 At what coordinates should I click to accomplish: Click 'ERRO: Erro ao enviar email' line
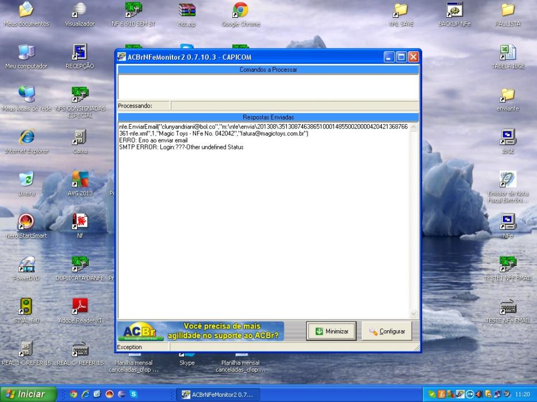click(153, 140)
